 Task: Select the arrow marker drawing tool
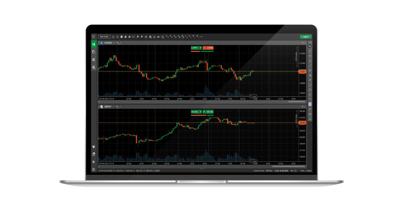click(310, 94)
